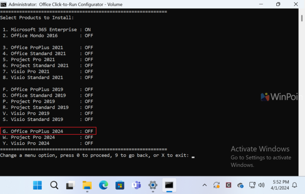Viewport: 305px width, 194px height.
Task: Click the sync update tray icon
Action: pos(216,185)
